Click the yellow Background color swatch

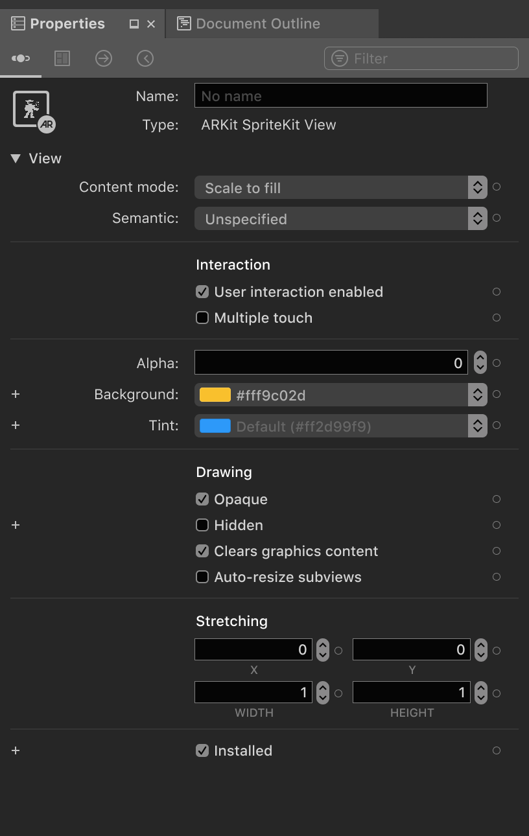(214, 394)
